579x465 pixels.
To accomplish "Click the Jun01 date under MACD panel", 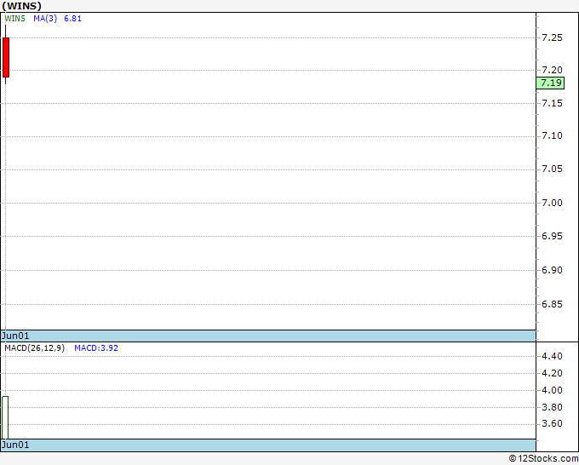I will [15, 445].
